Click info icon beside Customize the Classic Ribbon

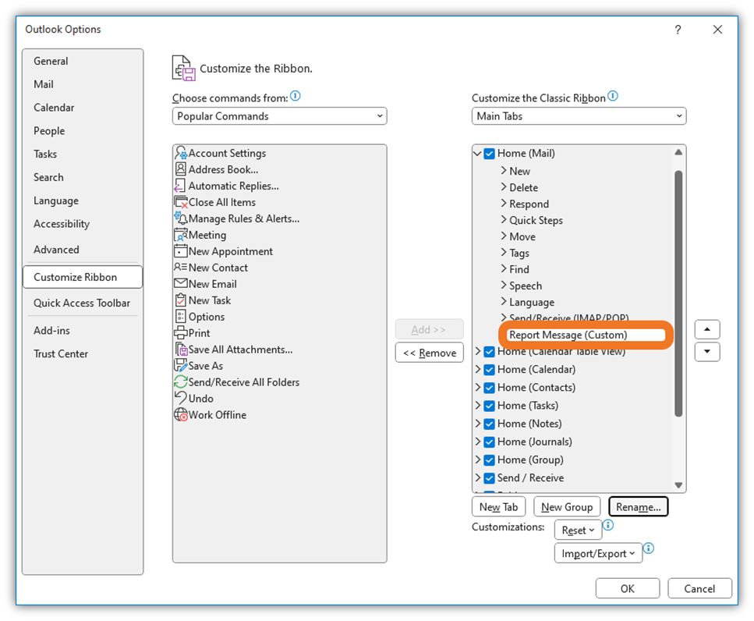[x=613, y=96]
